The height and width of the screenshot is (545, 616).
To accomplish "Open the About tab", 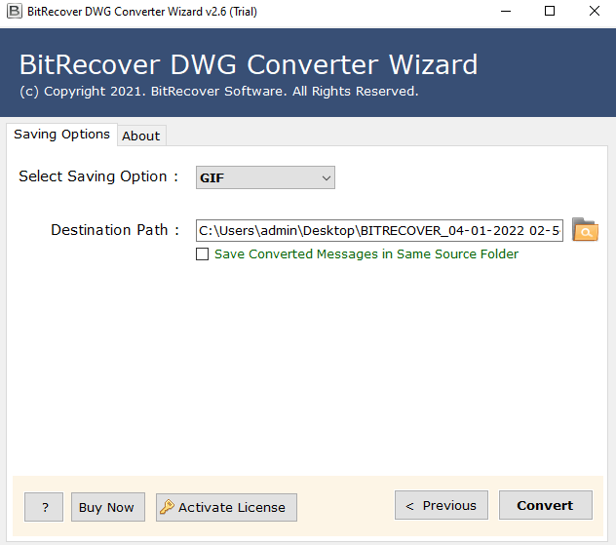I will pyautogui.click(x=141, y=136).
